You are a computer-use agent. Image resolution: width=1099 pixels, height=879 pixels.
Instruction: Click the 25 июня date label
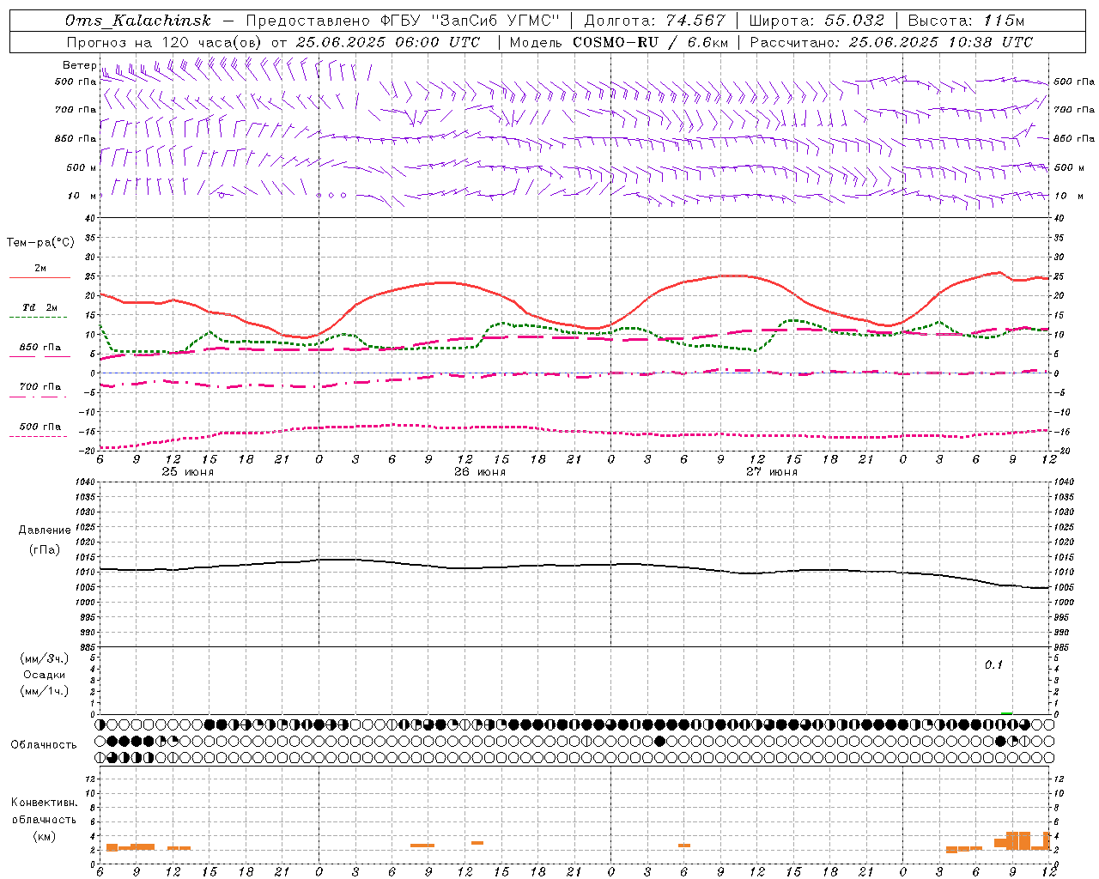click(x=188, y=472)
